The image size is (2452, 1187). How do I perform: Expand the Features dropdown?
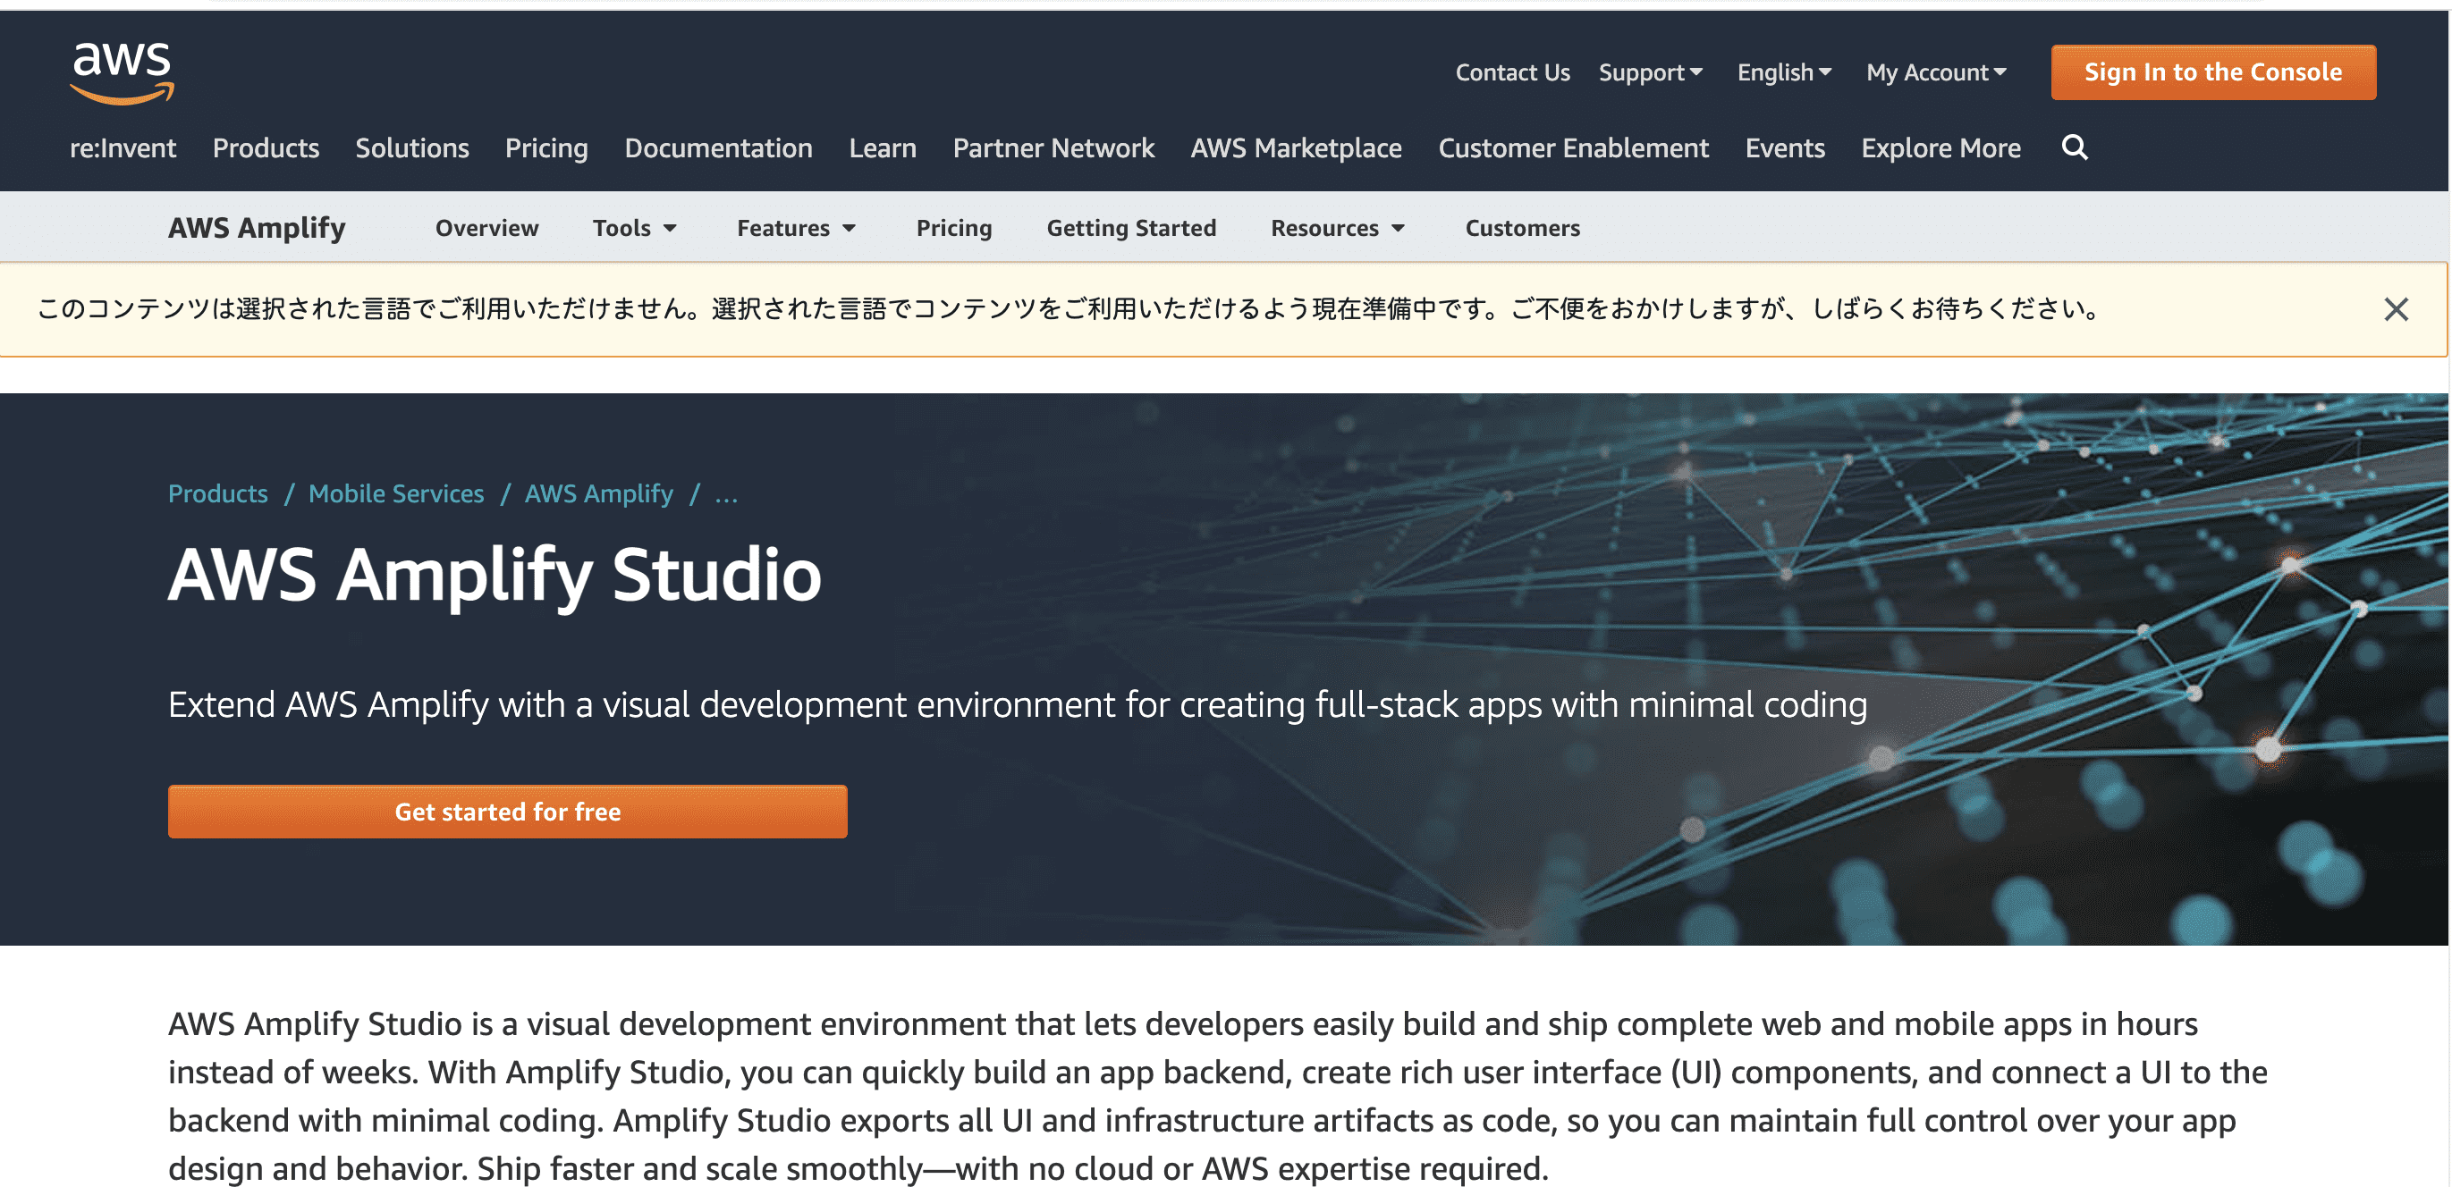pyautogui.click(x=796, y=227)
